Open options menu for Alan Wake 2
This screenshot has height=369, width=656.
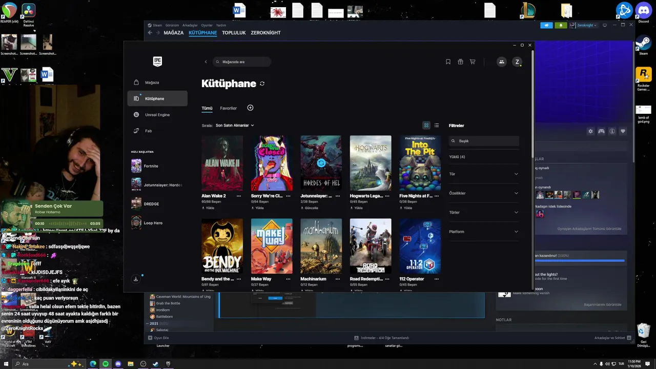pos(239,196)
